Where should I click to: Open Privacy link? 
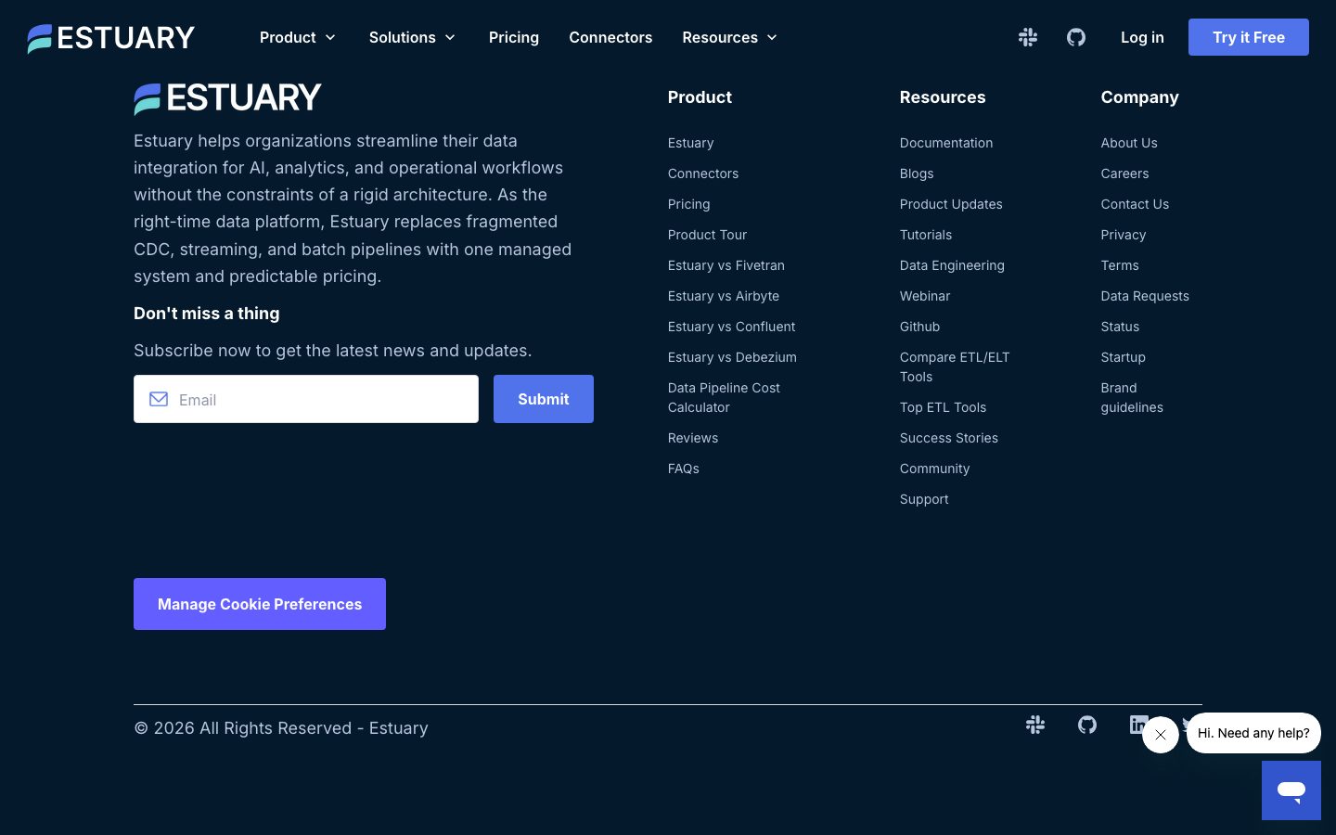click(x=1124, y=235)
